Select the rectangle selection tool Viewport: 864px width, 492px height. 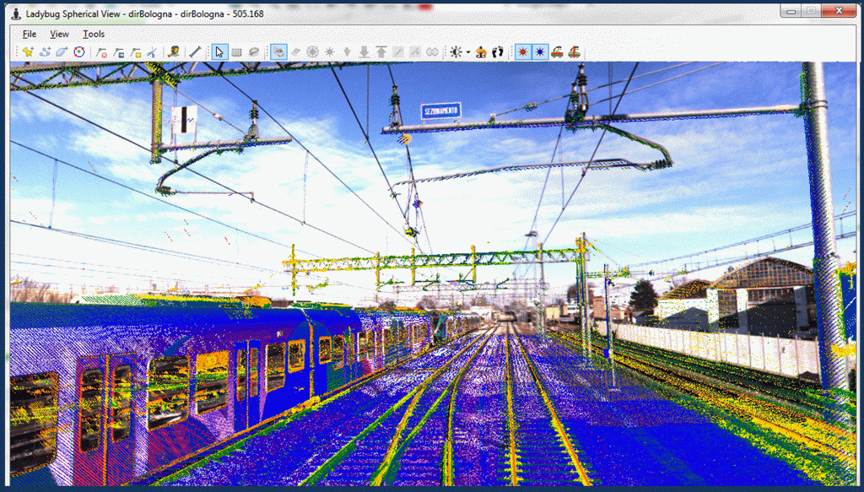click(x=236, y=52)
